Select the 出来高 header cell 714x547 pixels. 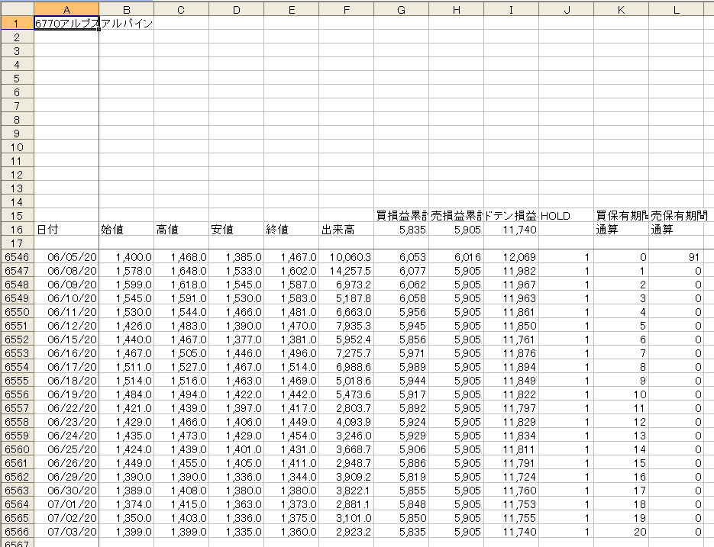click(x=346, y=230)
